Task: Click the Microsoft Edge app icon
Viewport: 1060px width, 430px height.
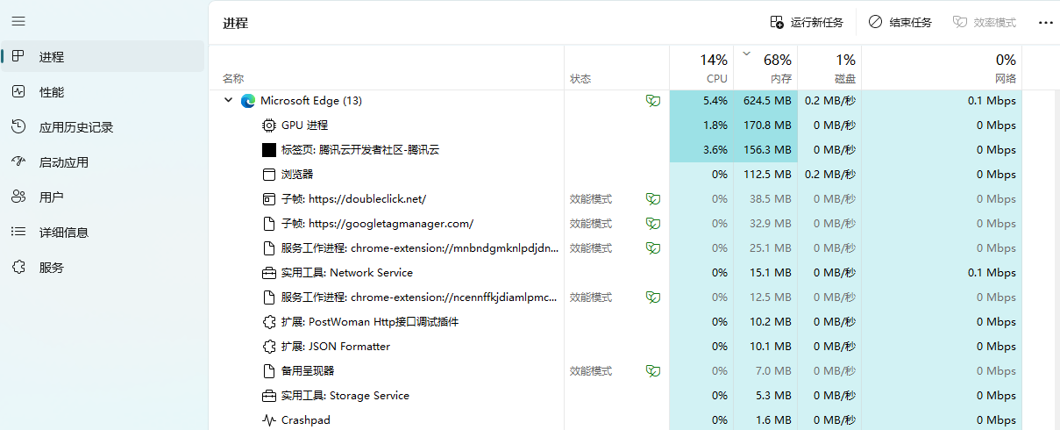Action: pyautogui.click(x=248, y=101)
